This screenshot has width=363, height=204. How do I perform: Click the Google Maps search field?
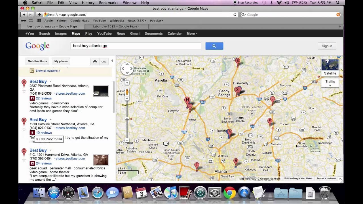pos(136,46)
